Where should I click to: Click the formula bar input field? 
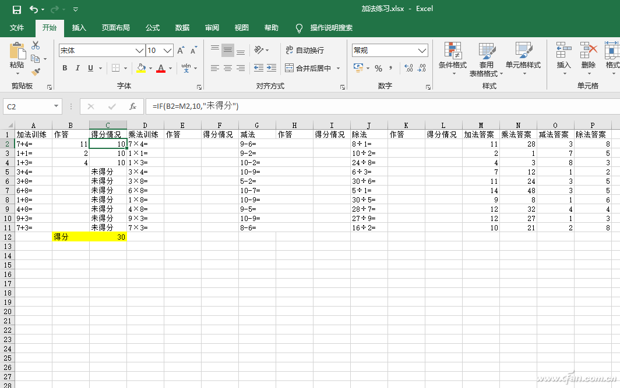[x=383, y=106]
